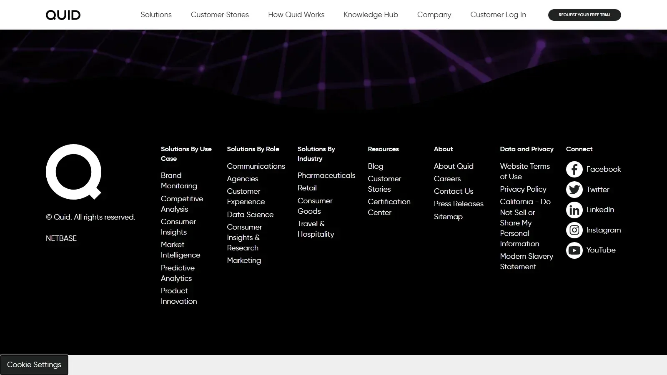
Task: Open footer Customer Stories link
Action: (384, 184)
